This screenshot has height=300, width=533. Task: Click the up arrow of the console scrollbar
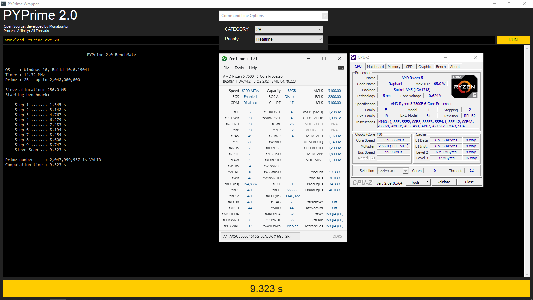(527, 48)
